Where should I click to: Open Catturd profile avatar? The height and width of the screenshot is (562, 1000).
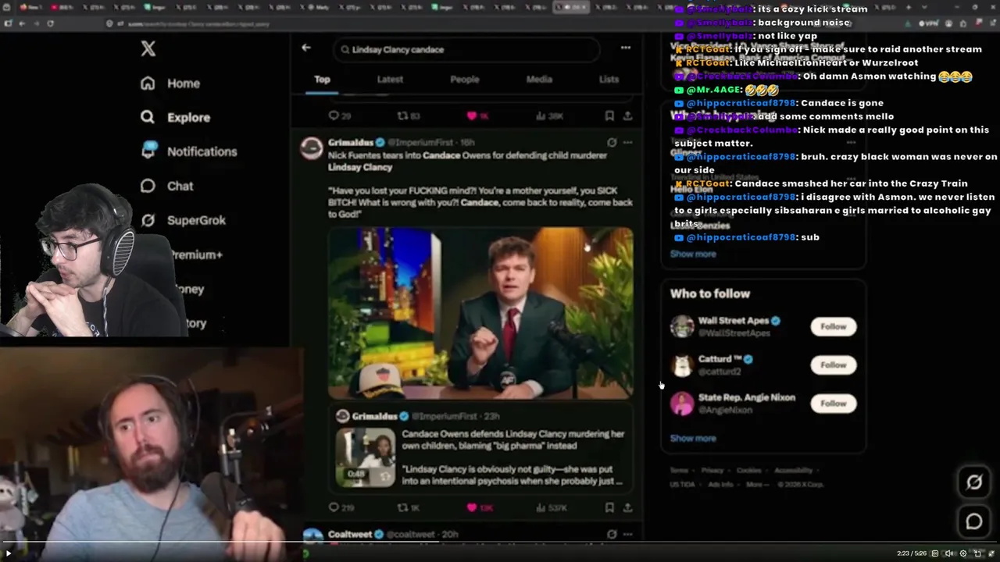(x=682, y=365)
